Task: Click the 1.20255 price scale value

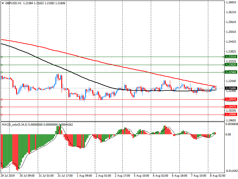Action: coord(231,110)
